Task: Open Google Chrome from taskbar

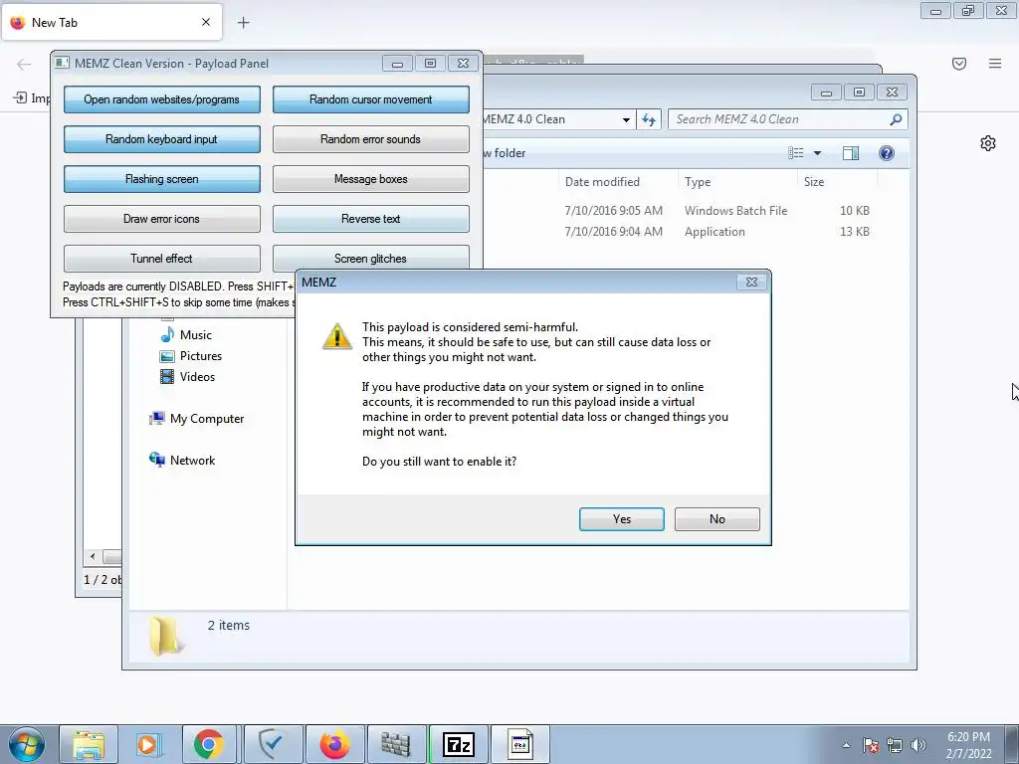Action: pyautogui.click(x=209, y=744)
